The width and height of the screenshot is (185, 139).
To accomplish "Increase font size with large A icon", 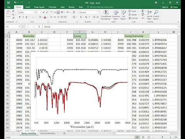I will 44,12.
